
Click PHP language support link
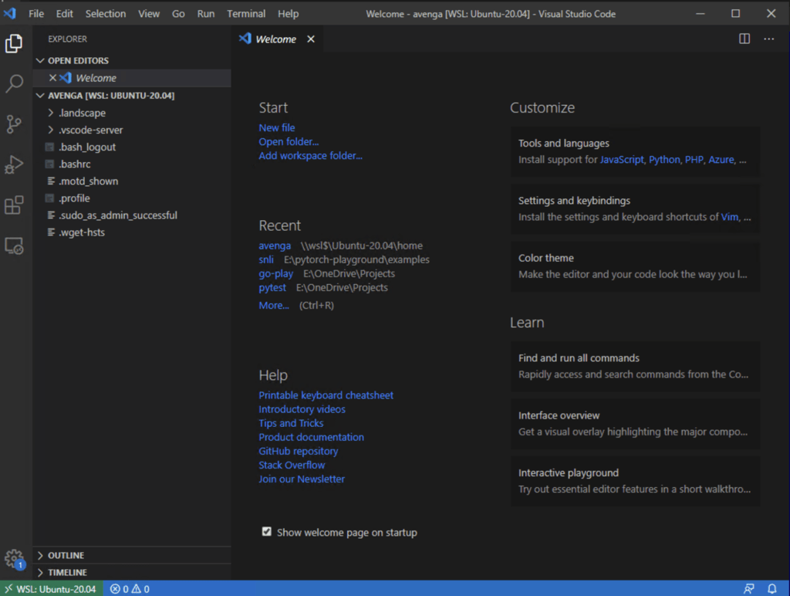(694, 160)
